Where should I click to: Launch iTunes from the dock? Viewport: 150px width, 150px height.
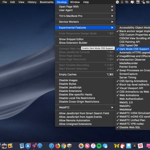pyautogui.click(x=93, y=146)
